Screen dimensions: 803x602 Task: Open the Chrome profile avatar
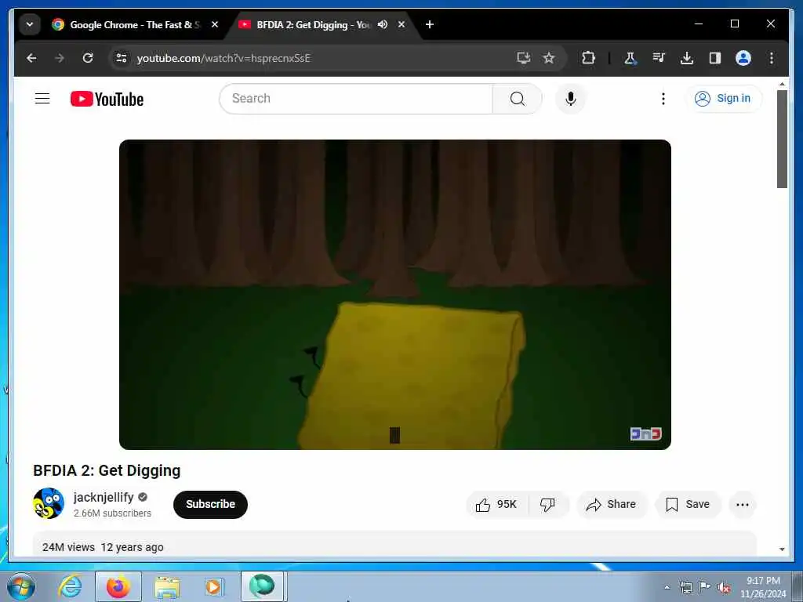coord(743,58)
